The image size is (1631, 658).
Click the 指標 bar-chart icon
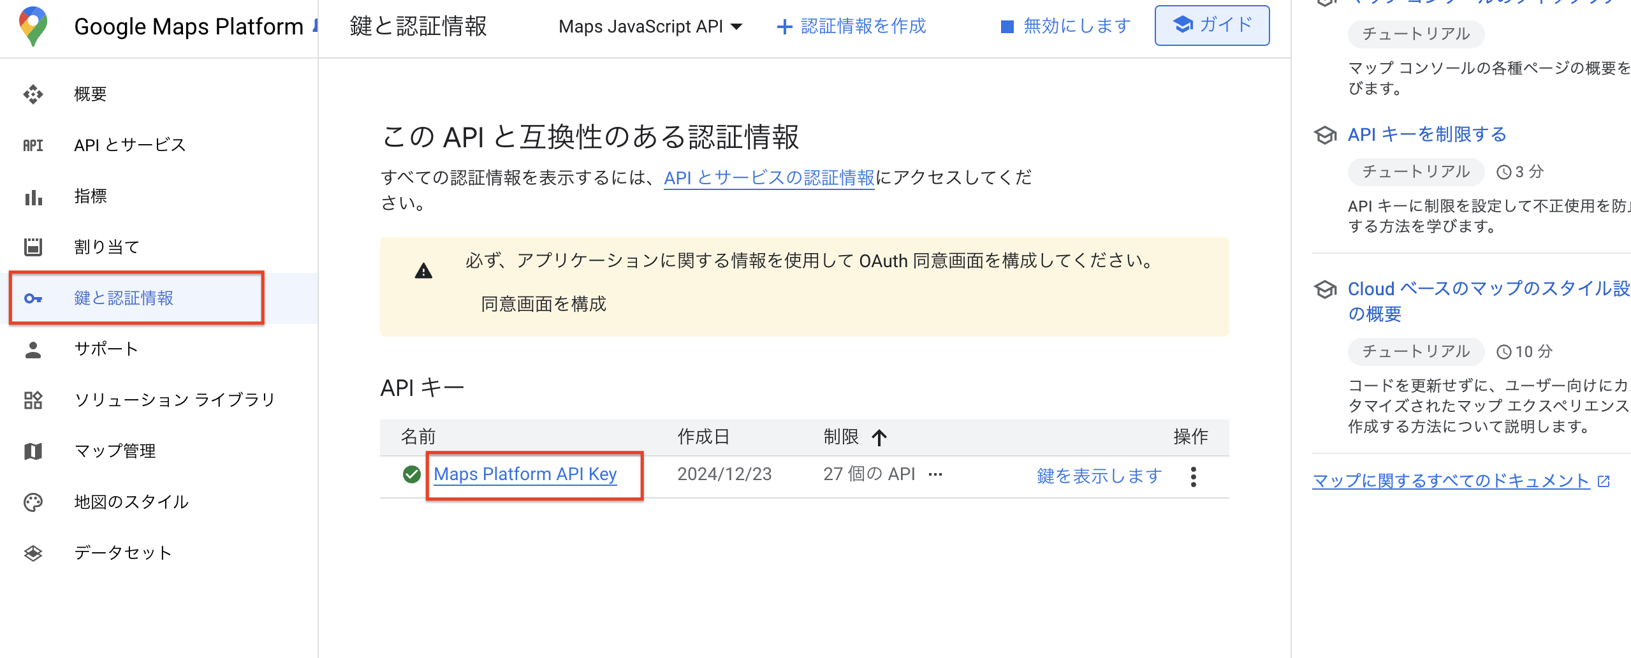point(33,196)
